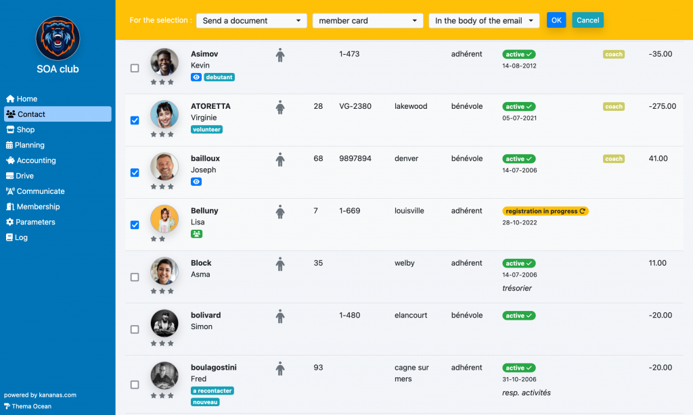Click the debutant tag under Asimov
The image size is (693, 415).
219,77
